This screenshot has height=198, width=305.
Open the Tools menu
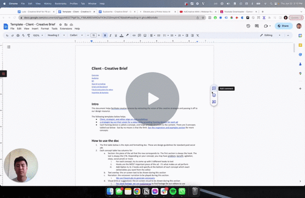(54, 29)
